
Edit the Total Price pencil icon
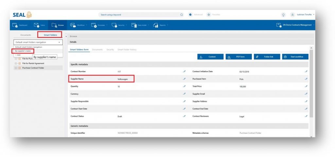pos(306,86)
